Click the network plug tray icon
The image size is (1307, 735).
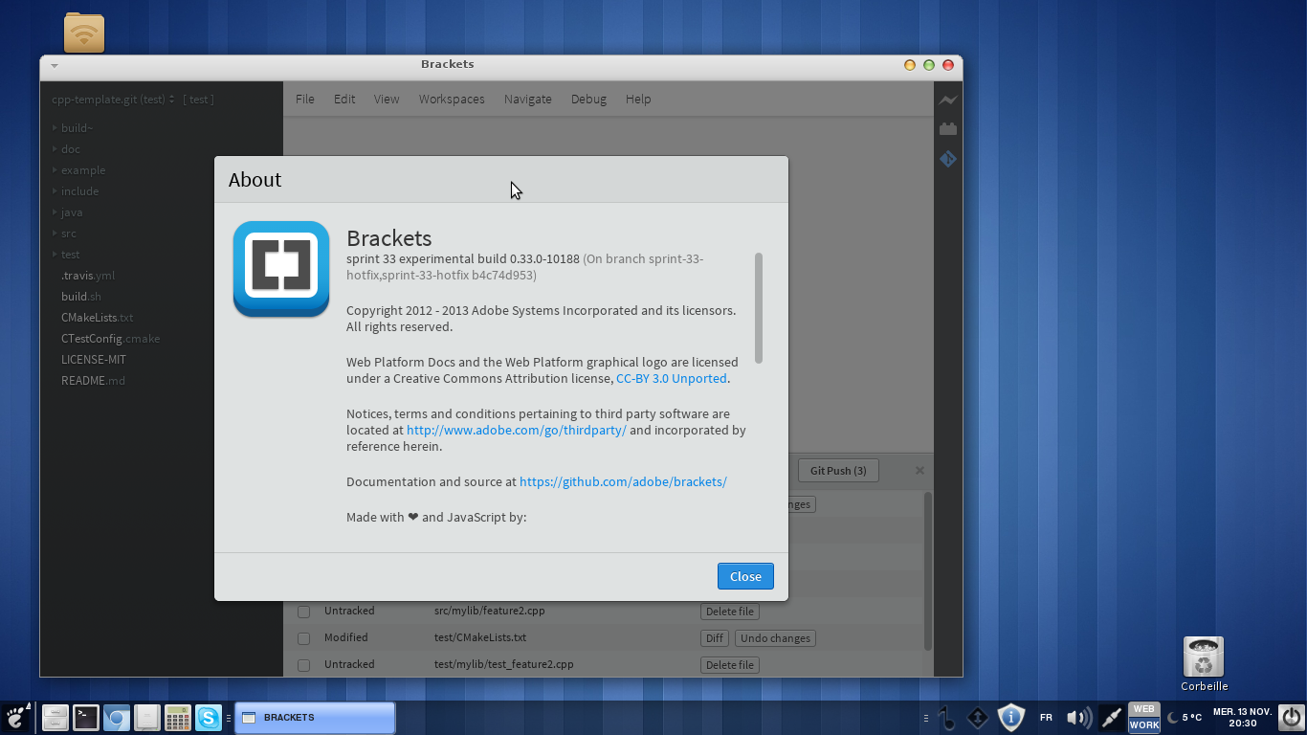point(1111,717)
